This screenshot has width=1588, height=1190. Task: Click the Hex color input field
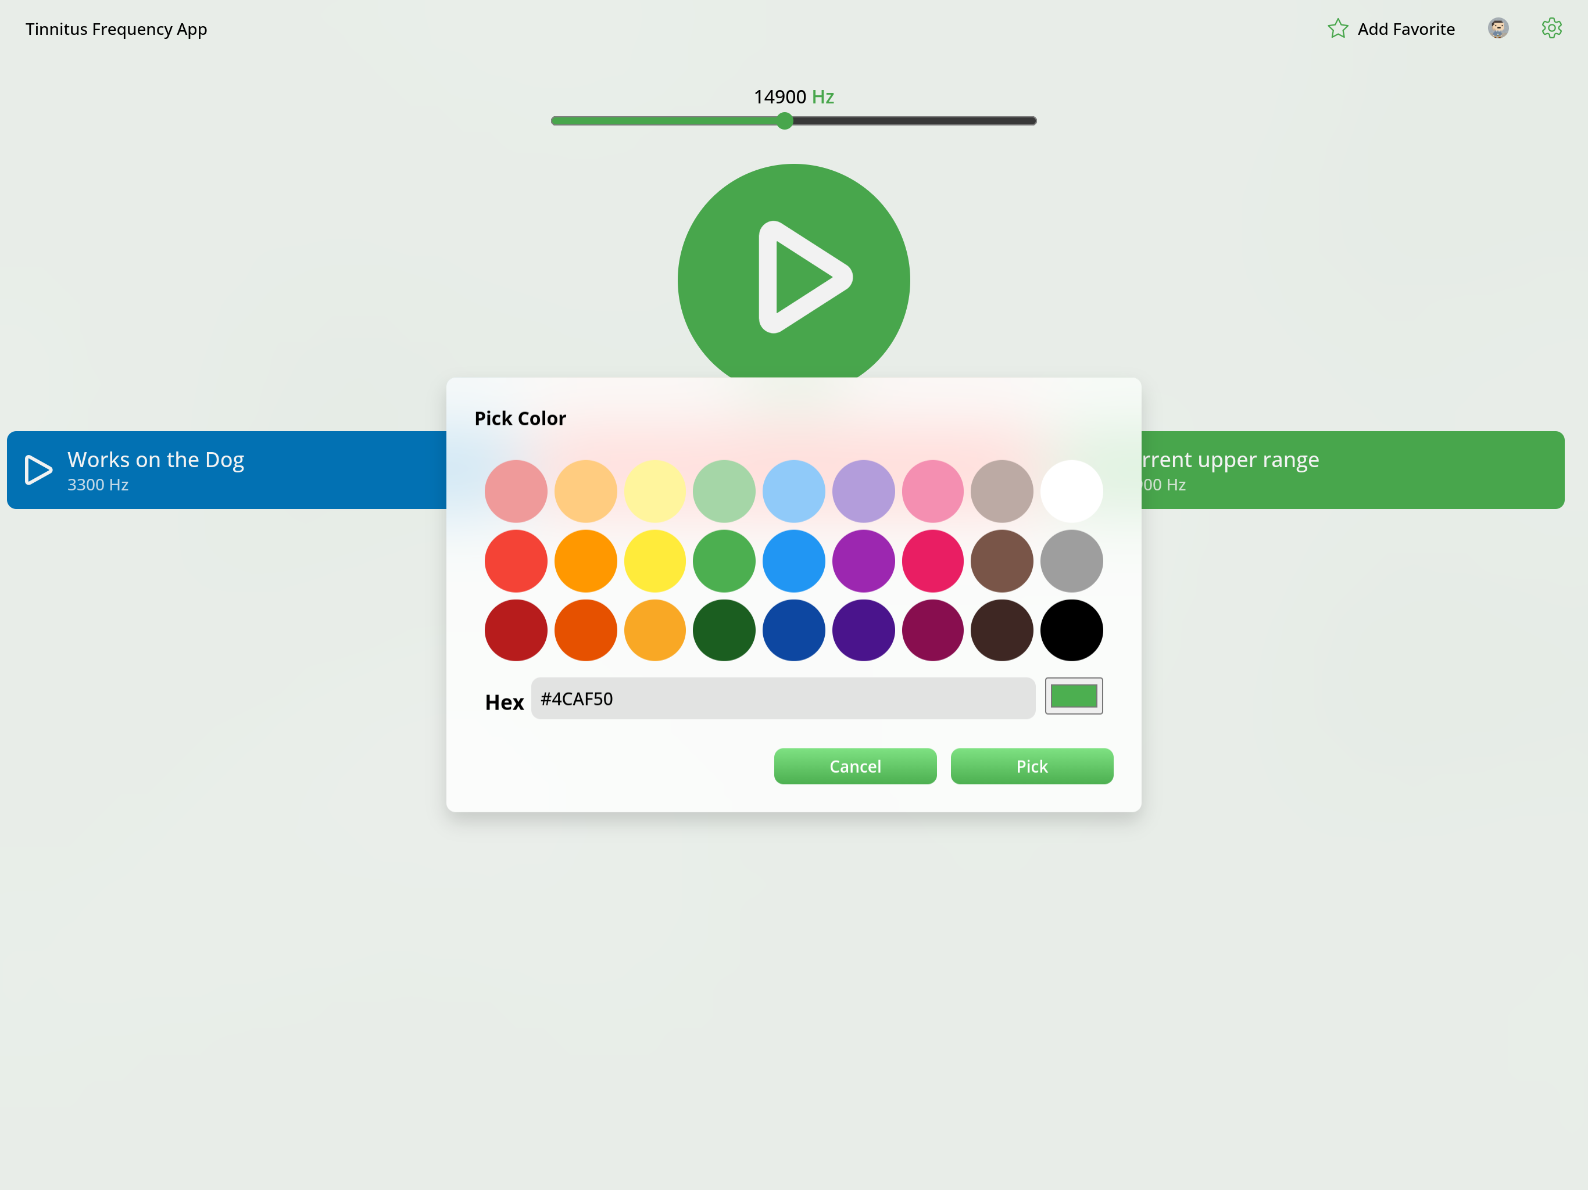[783, 698]
